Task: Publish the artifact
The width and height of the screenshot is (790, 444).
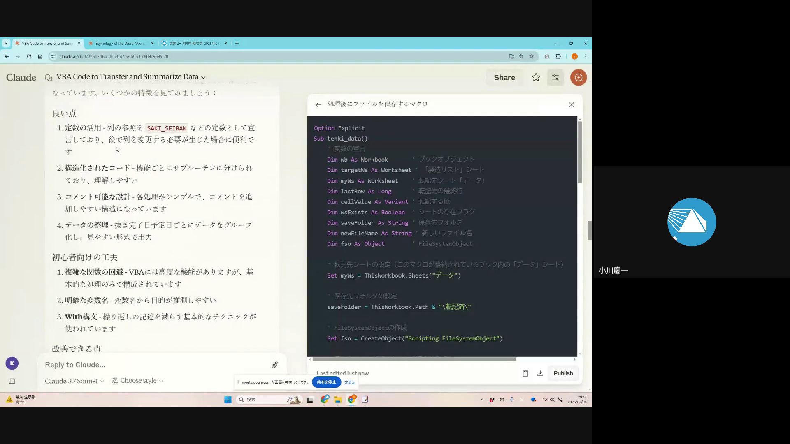Action: tap(563, 373)
